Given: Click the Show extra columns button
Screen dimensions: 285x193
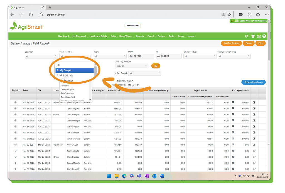Looking at the screenshot, I should (x=253, y=82).
